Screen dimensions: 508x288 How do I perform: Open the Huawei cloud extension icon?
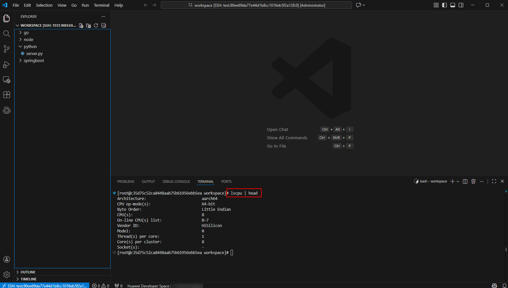coord(7,110)
